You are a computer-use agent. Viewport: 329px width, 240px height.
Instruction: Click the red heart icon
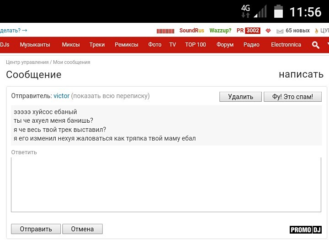(x=268, y=31)
